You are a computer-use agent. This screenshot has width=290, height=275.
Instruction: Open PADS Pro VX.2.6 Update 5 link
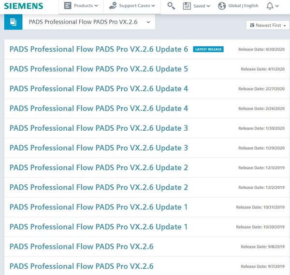(99, 69)
